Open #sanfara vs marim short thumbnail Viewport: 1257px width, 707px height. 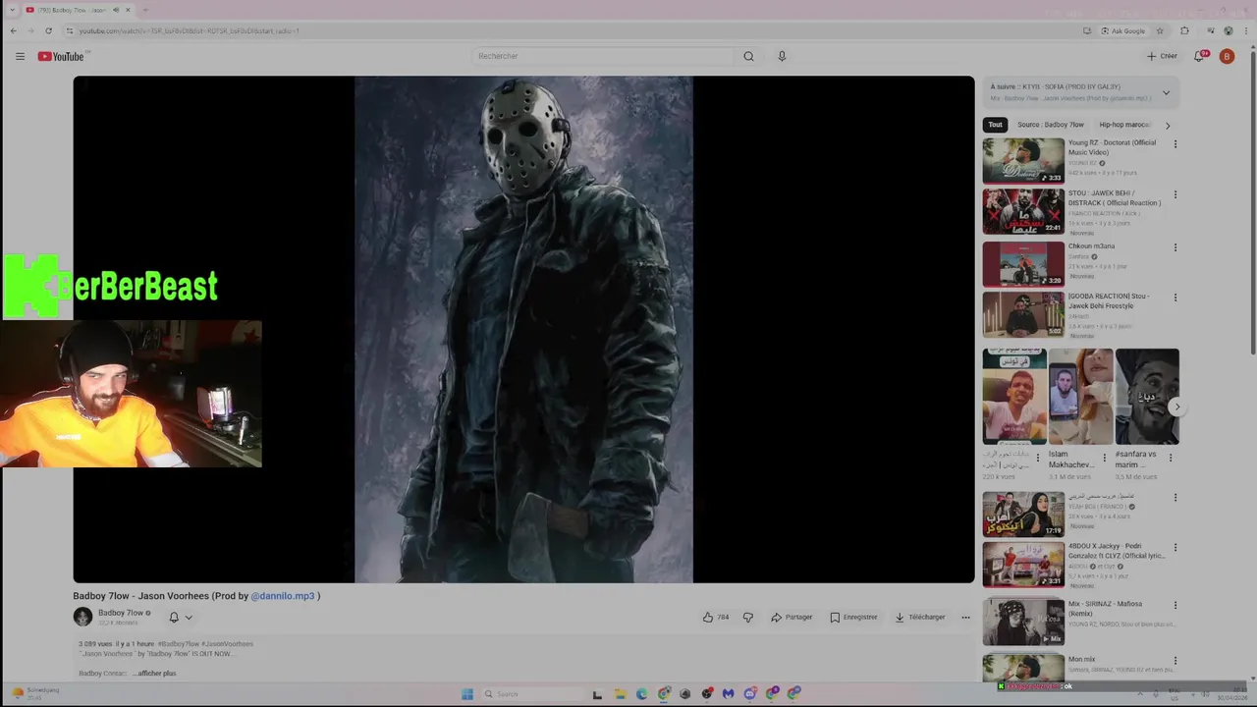tap(1147, 397)
